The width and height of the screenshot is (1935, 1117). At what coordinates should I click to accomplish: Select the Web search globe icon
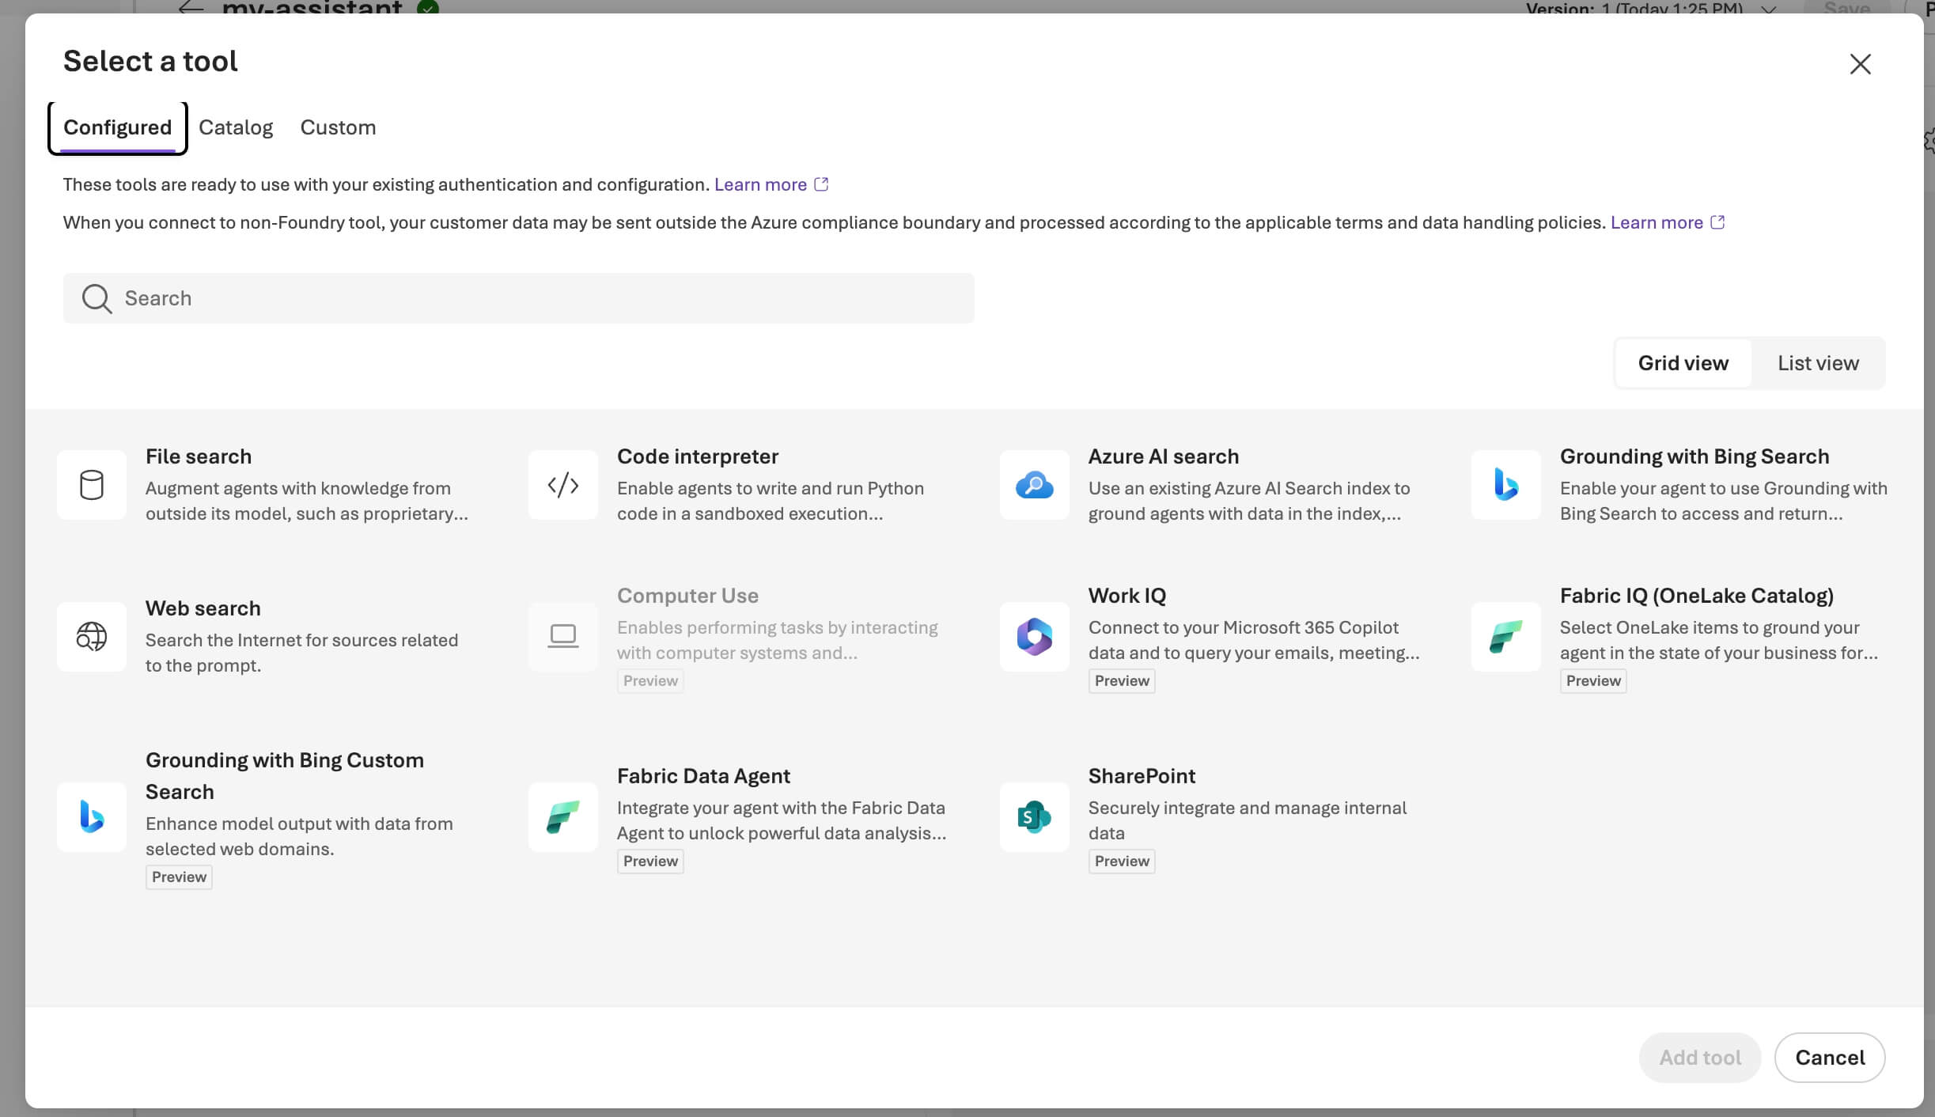click(92, 637)
